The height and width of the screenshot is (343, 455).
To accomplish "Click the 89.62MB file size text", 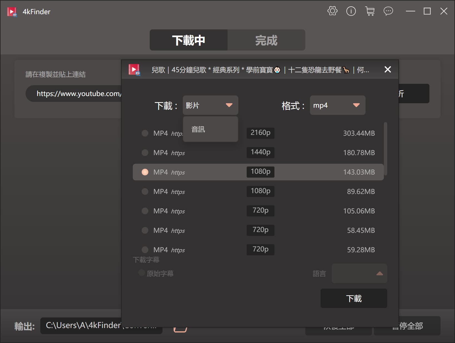I will (361, 191).
